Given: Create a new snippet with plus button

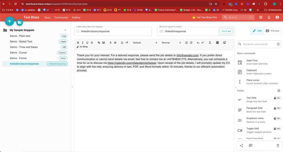Looking at the screenshot, I should (x=9, y=21).
